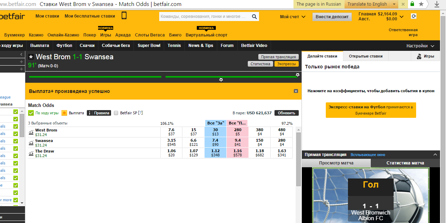Refresh the account balance icon
This screenshot has width=446, height=223.
414,16
